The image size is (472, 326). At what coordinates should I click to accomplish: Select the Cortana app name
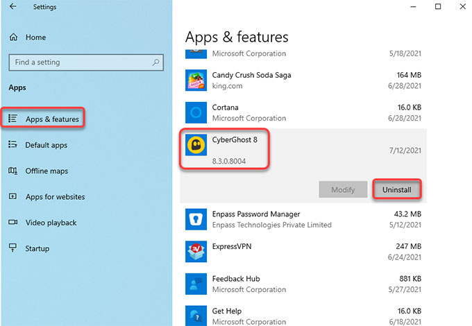coord(225,108)
